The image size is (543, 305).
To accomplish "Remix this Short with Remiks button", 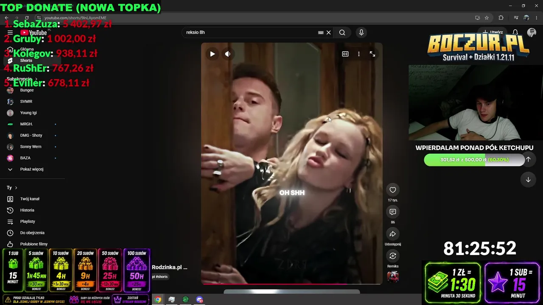I will coord(393,256).
